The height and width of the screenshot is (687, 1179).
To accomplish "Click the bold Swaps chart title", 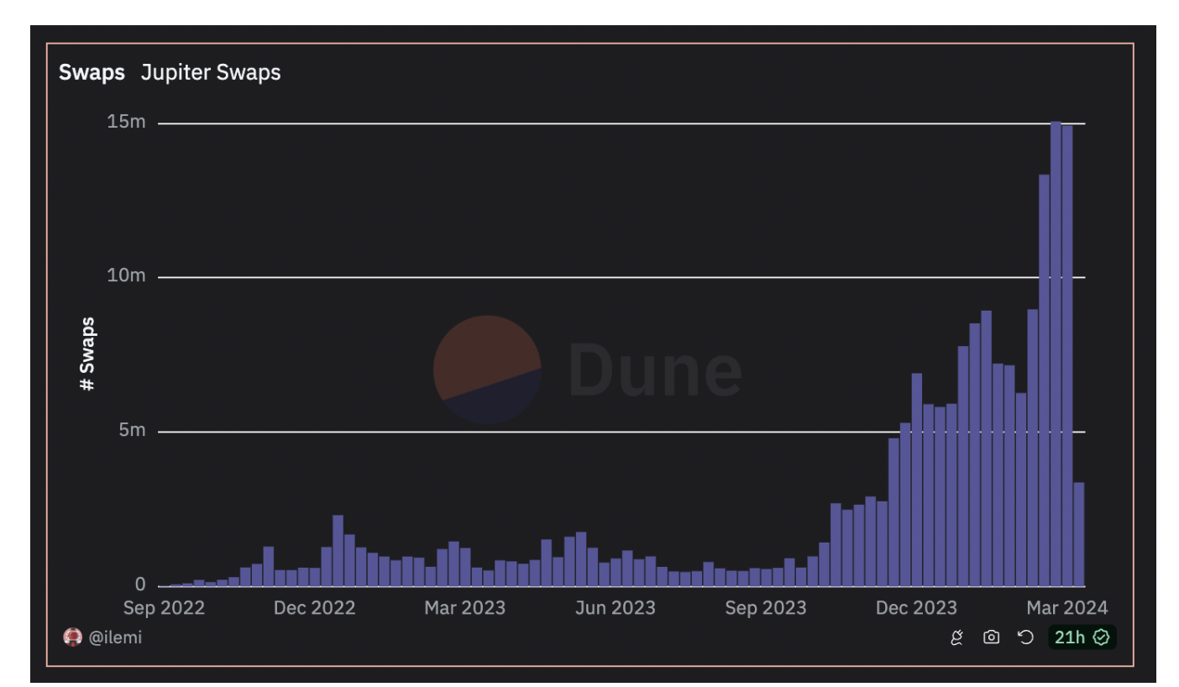I will (92, 72).
